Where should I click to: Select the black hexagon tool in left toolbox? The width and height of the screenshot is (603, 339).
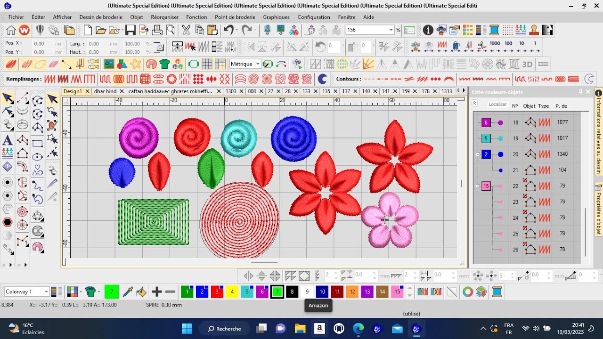[x=8, y=222]
